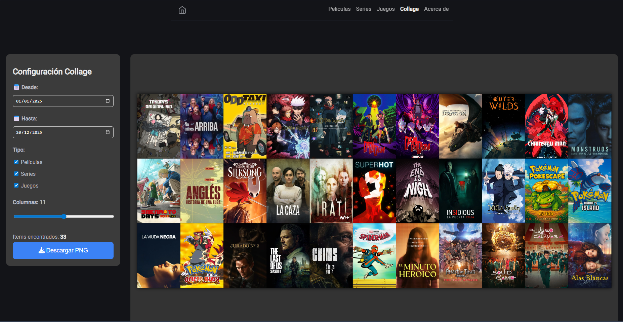Pick the Jujutsu Kaisen Ejecución poster
623x322 pixels.
pos(331,126)
